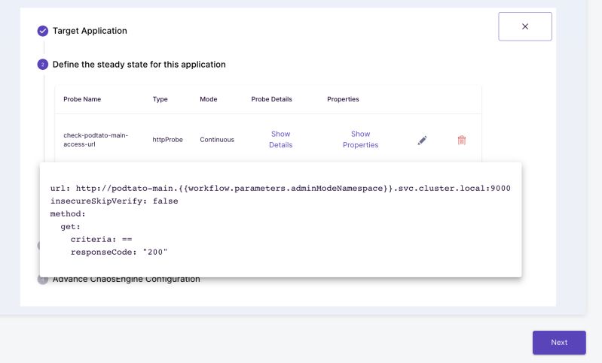Proceed with the Next button
This screenshot has width=602, height=363.
tap(559, 342)
